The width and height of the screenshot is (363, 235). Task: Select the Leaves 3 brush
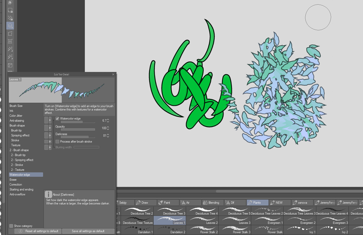pos(235,220)
